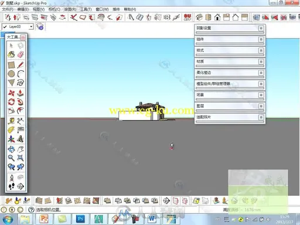Select the Scale tool
The height and width of the screenshot is (225, 300).
pyautogui.click(x=11, y=111)
